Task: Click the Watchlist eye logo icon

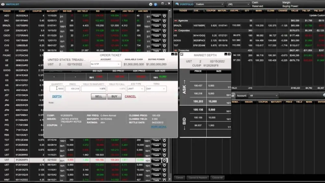Action: point(3,4)
